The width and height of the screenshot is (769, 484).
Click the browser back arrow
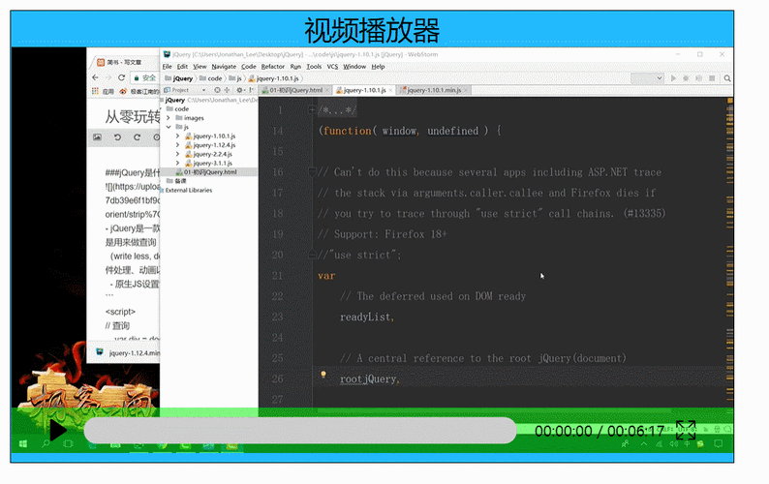[96, 77]
